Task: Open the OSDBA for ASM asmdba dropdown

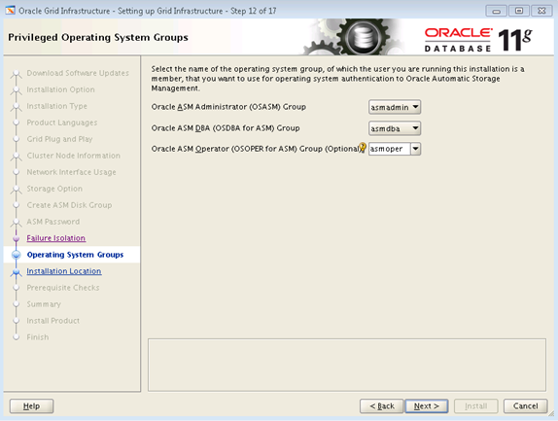Action: point(395,128)
